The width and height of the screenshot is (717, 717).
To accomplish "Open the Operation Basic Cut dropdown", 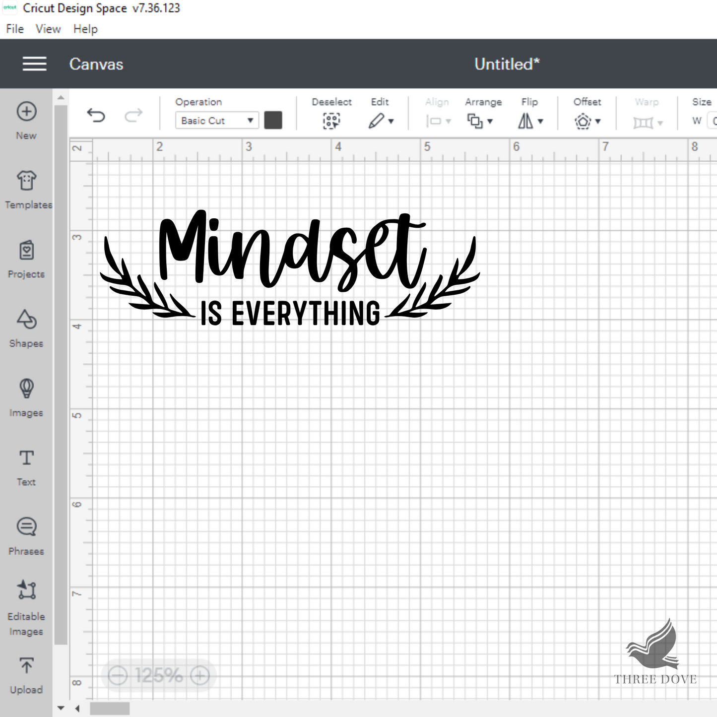I will coord(217,121).
